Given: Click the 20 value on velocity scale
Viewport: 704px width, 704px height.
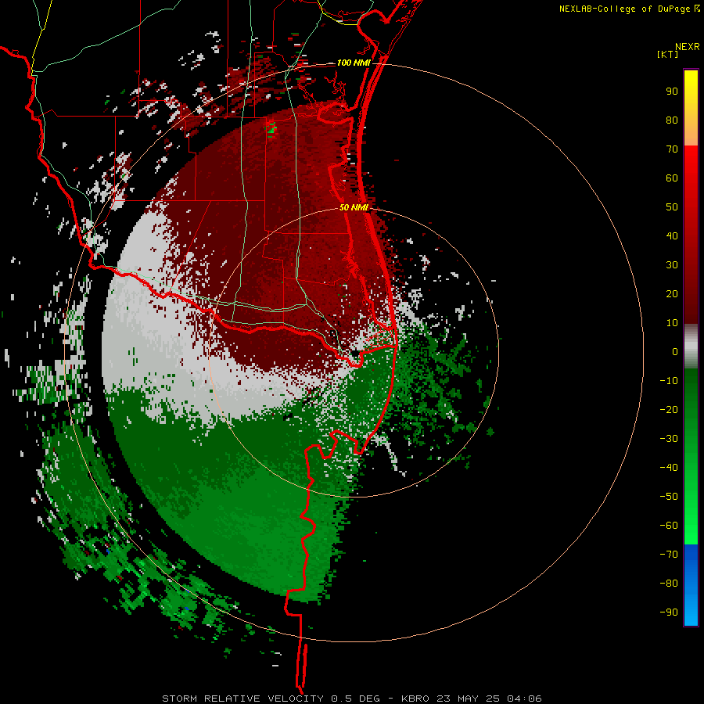Looking at the screenshot, I should pyautogui.click(x=672, y=294).
